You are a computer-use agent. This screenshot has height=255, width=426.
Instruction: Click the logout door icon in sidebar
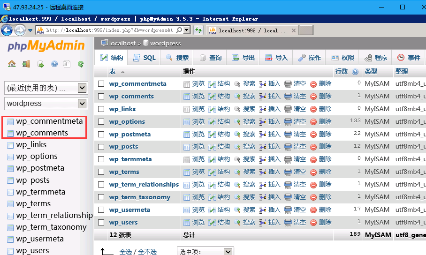point(26,64)
